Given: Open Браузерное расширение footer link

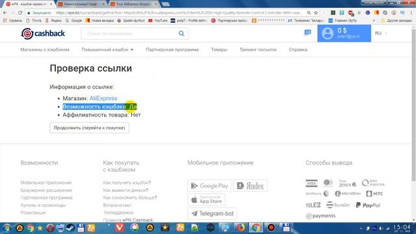Looking at the screenshot, I should [x=46, y=190].
